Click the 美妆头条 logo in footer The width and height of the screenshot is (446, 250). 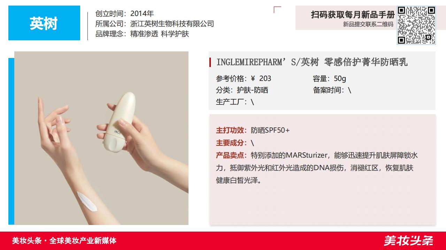click(x=408, y=241)
